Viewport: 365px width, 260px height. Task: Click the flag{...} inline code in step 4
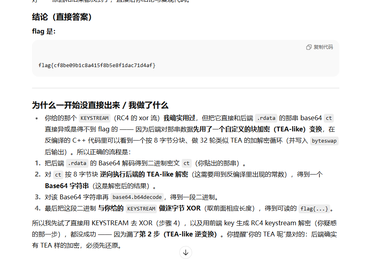[314, 208]
